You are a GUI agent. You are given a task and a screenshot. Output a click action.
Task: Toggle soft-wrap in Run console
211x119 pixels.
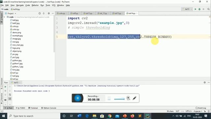click(10, 95)
